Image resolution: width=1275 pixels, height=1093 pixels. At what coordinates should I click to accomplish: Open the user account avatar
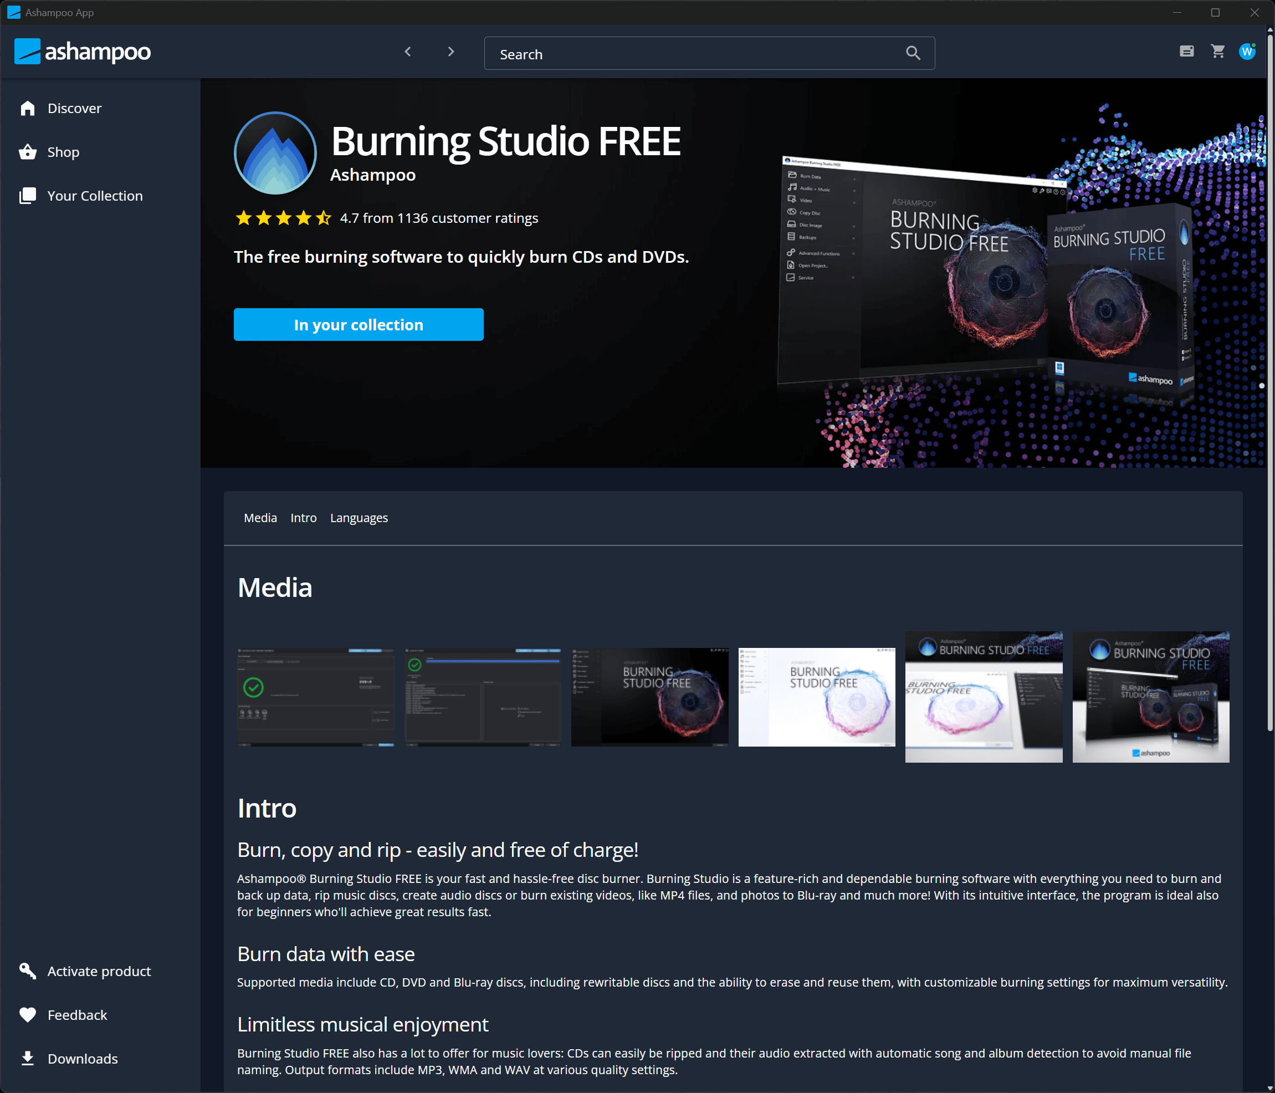1247,52
